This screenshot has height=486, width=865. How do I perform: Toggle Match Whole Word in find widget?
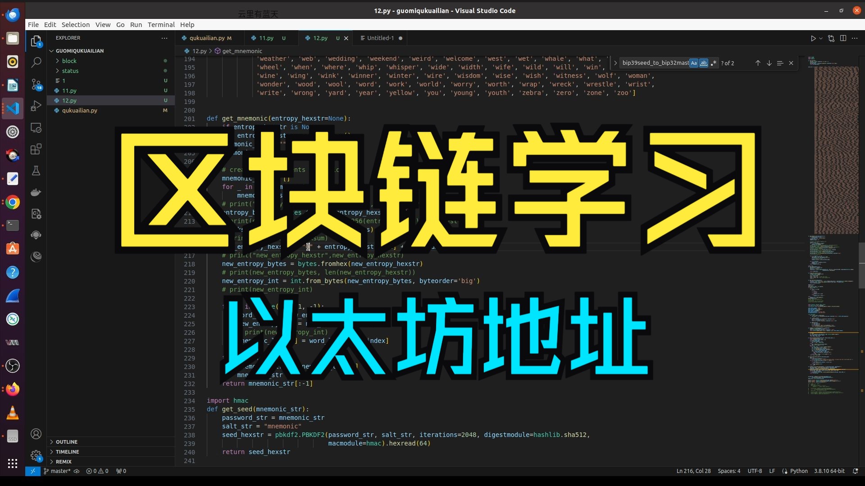[x=703, y=63]
